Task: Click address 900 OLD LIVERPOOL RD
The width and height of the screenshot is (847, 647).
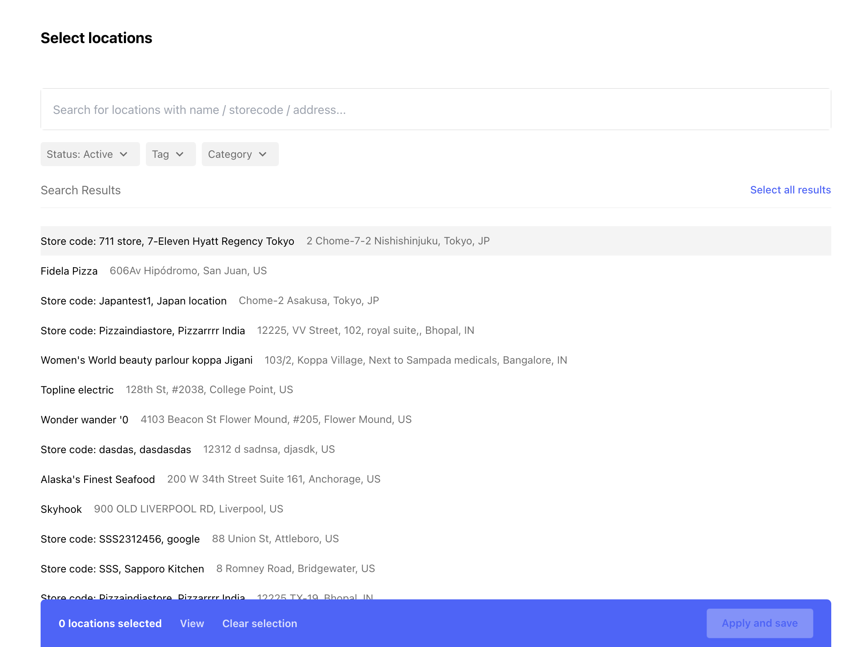Action: (189, 509)
